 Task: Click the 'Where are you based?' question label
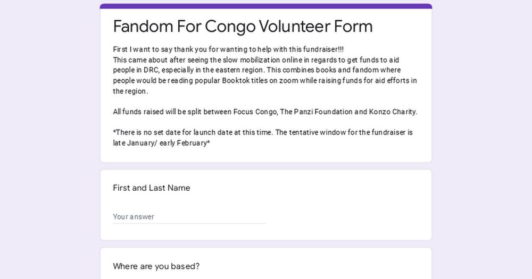point(156,266)
